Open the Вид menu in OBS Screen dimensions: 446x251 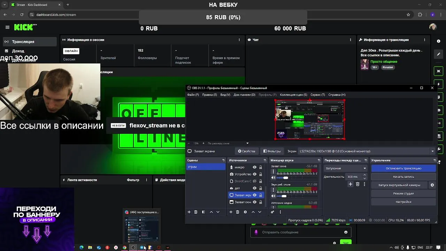225,95
